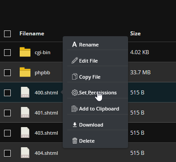Tick the checkbox next to 403.shtml

click(x=8, y=133)
